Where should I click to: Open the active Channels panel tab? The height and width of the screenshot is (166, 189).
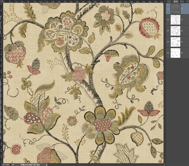[176, 1]
